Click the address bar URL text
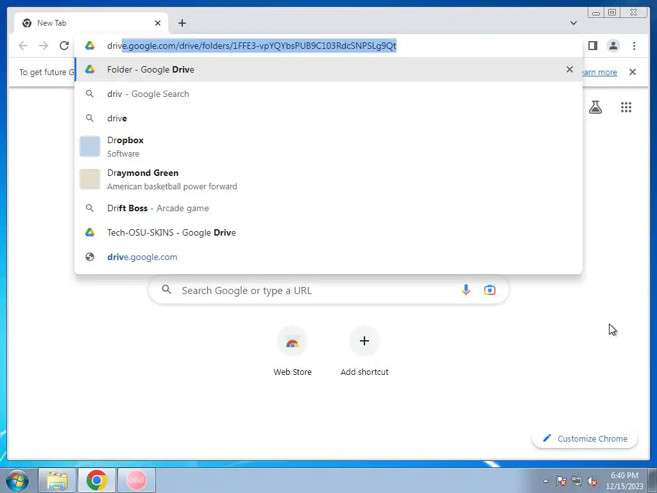The height and width of the screenshot is (493, 657). pos(252,46)
